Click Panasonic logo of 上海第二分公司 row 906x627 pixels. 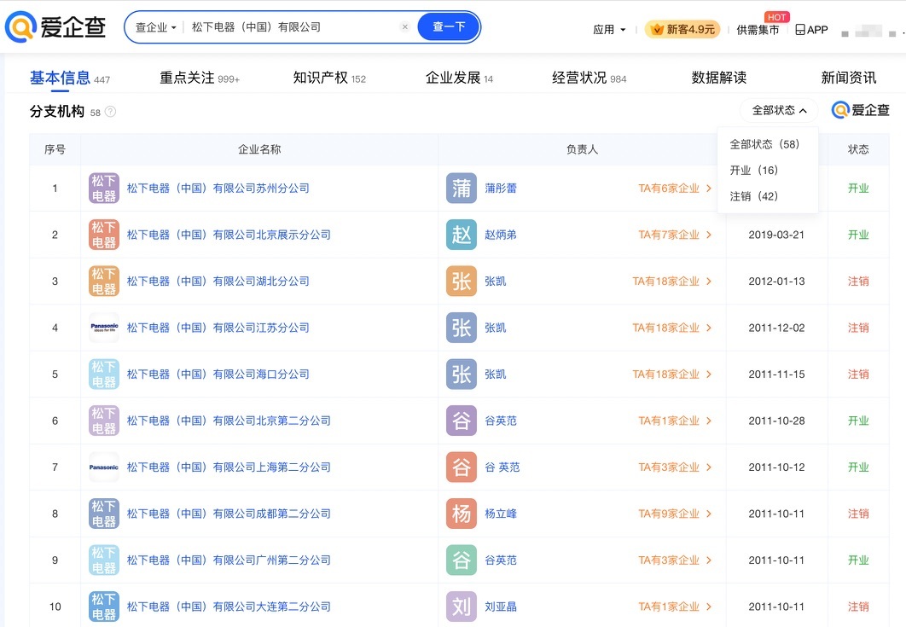click(x=104, y=467)
